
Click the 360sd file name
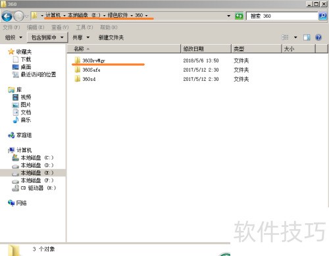89,79
